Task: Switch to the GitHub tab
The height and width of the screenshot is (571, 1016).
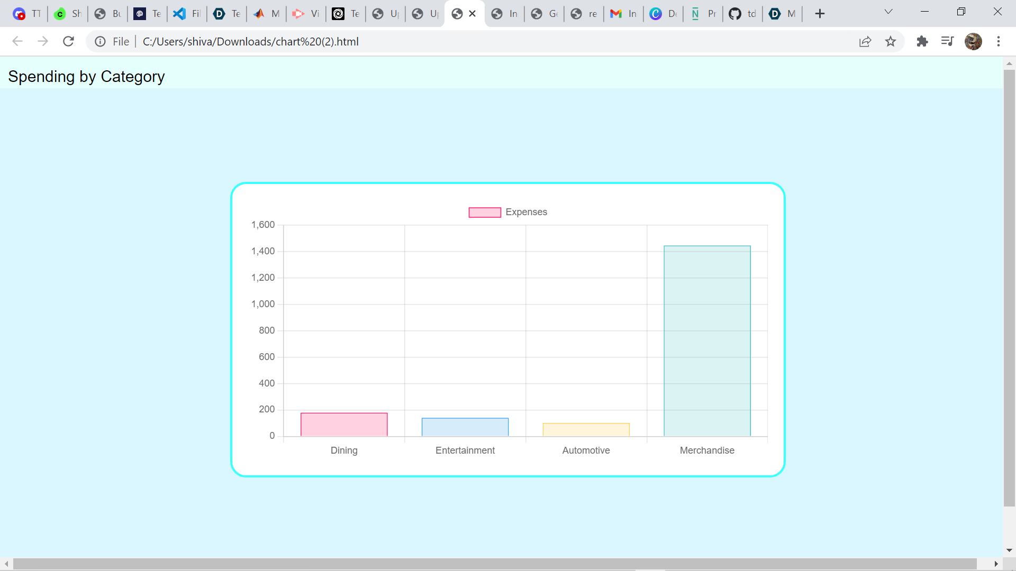Action: [741, 14]
